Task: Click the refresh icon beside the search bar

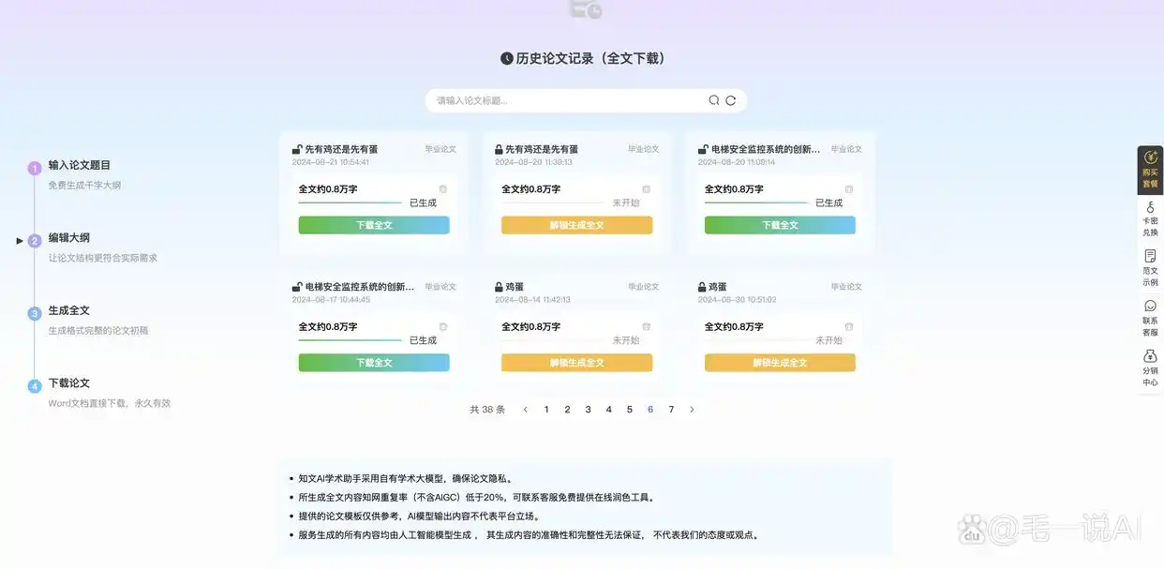Action: [x=730, y=100]
